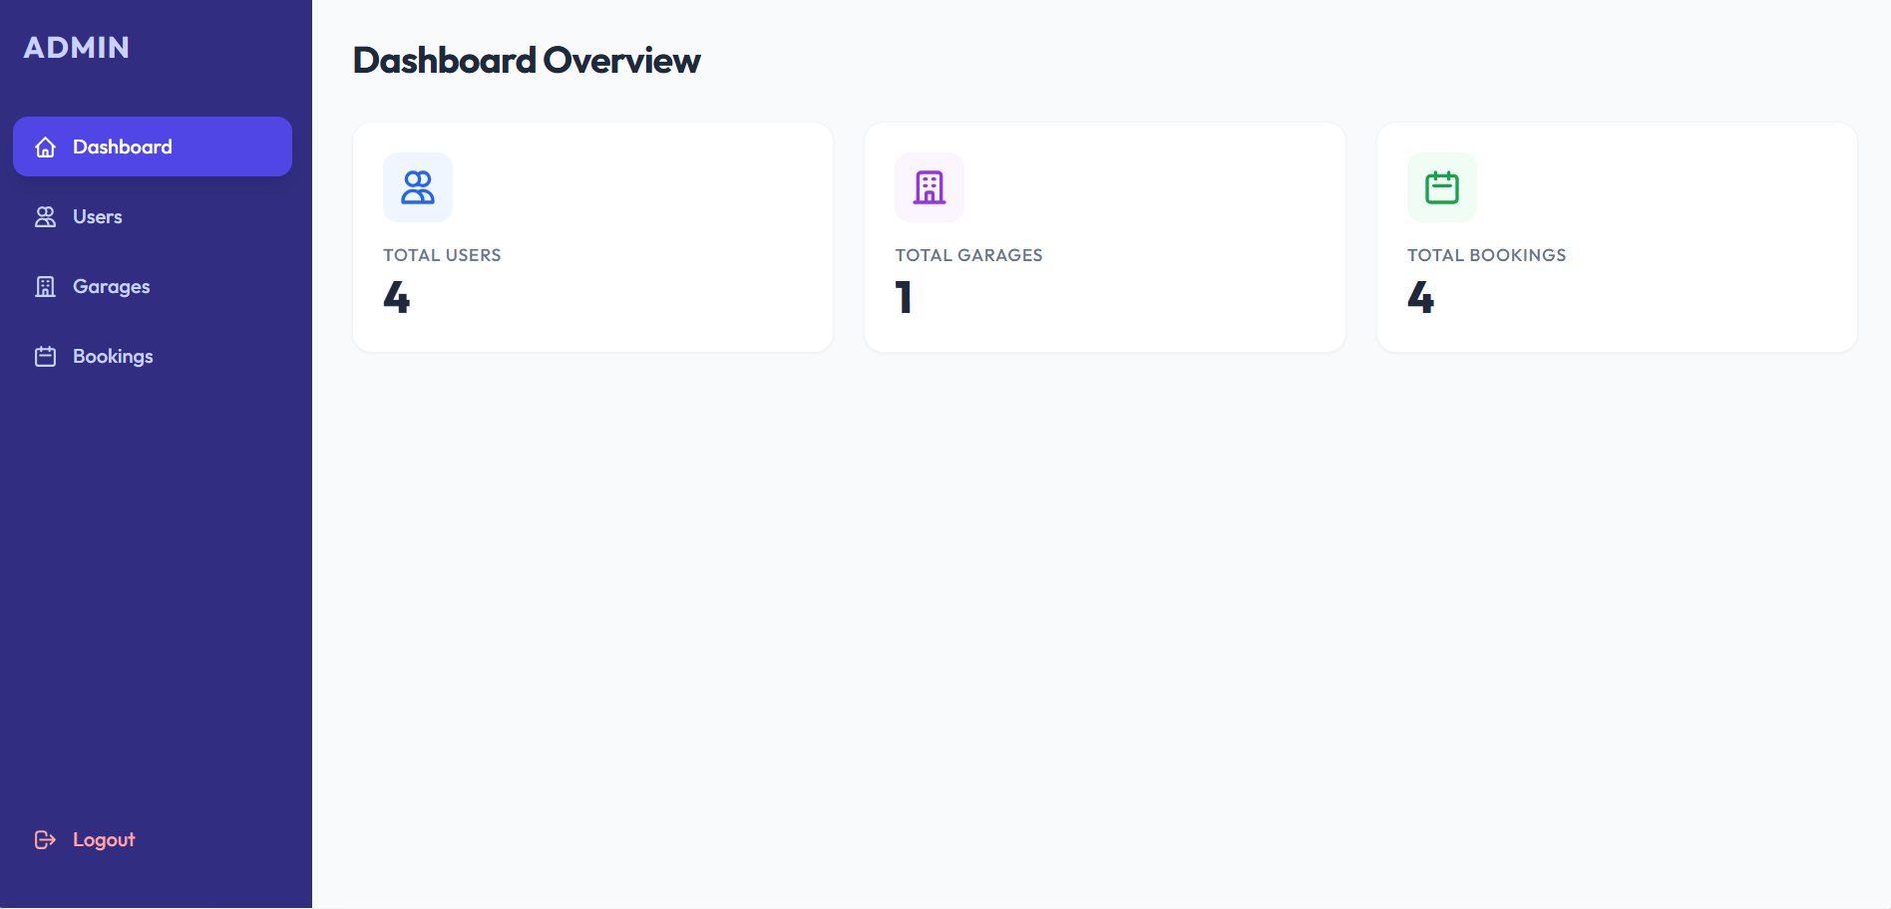Open the Garages section
The height and width of the screenshot is (909, 1891).
153,286
